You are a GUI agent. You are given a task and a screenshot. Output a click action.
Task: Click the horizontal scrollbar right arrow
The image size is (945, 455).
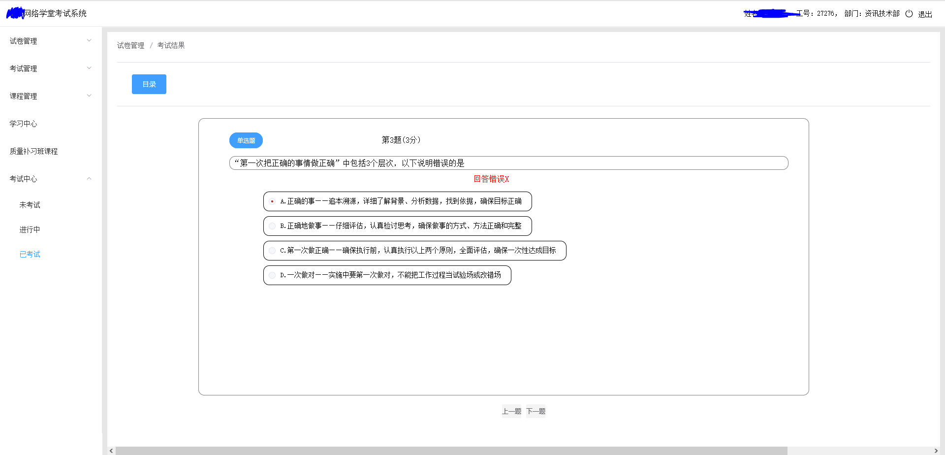[936, 451]
